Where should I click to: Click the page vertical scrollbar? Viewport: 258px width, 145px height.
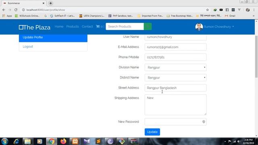point(256,57)
